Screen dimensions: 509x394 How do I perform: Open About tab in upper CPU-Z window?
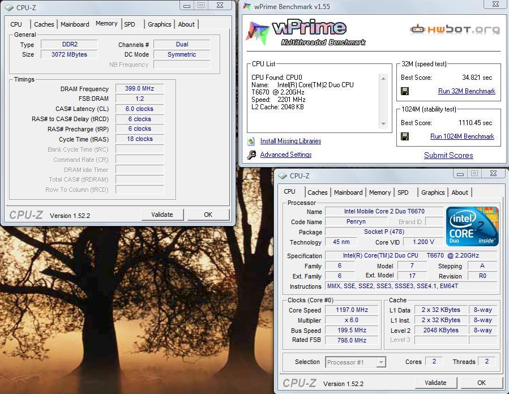[186, 24]
